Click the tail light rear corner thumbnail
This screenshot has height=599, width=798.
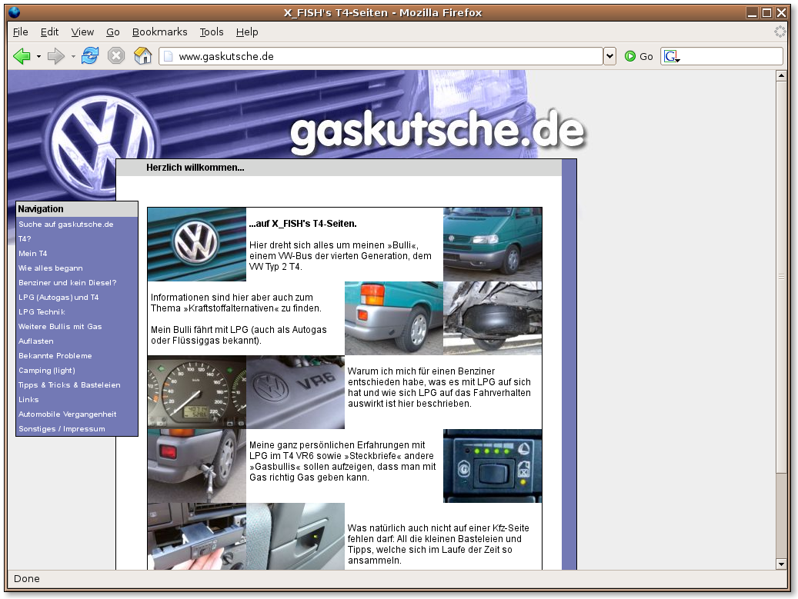394,318
